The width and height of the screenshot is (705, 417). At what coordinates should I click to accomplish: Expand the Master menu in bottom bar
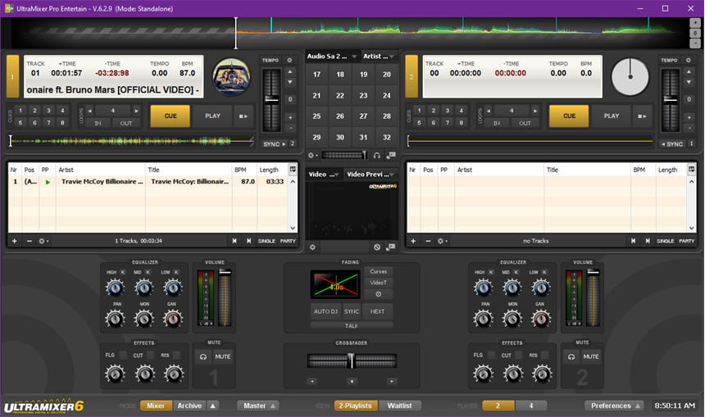(258, 406)
